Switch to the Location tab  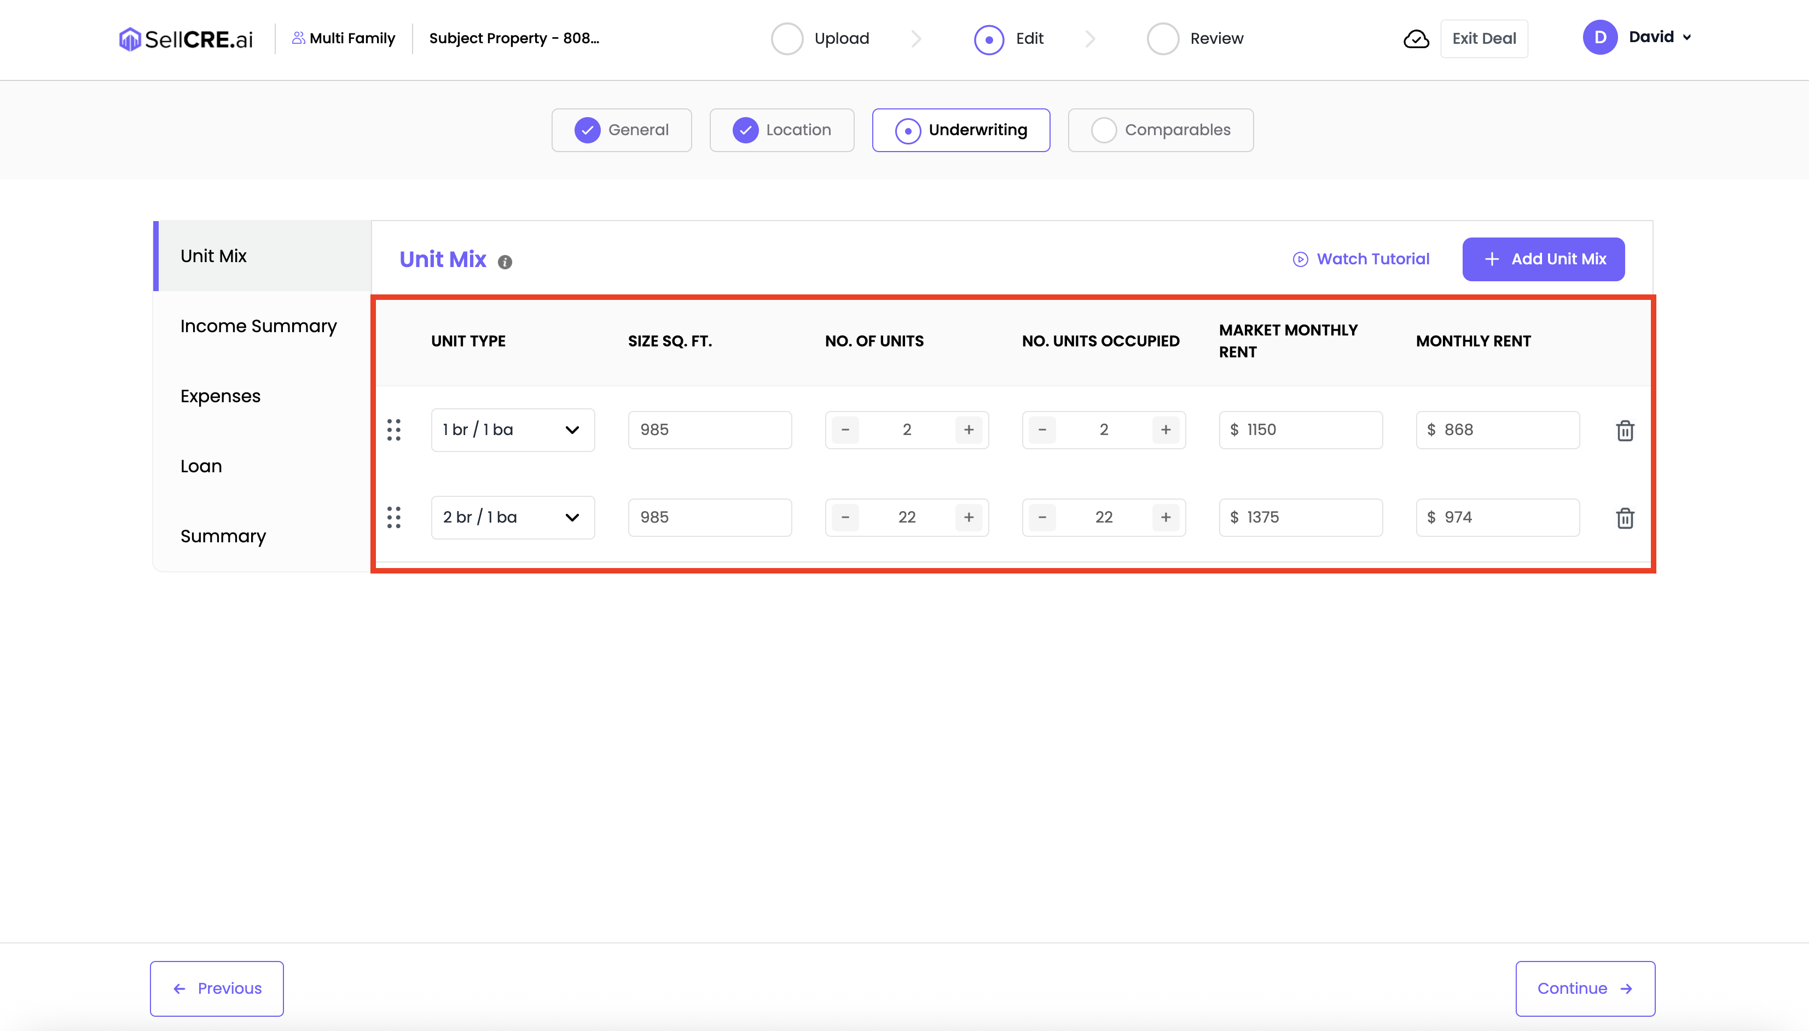[x=782, y=130]
